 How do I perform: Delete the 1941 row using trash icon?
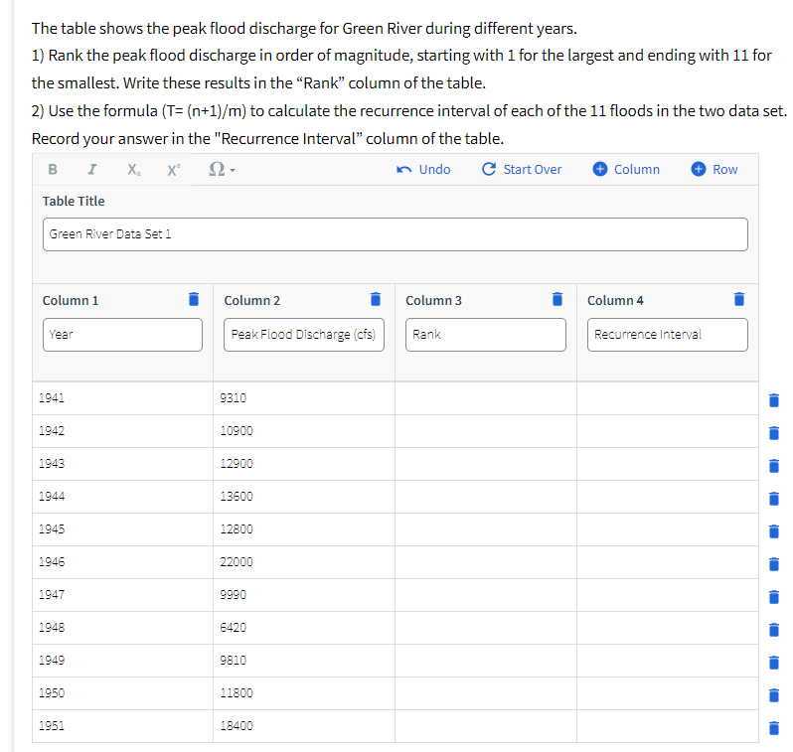coord(774,400)
